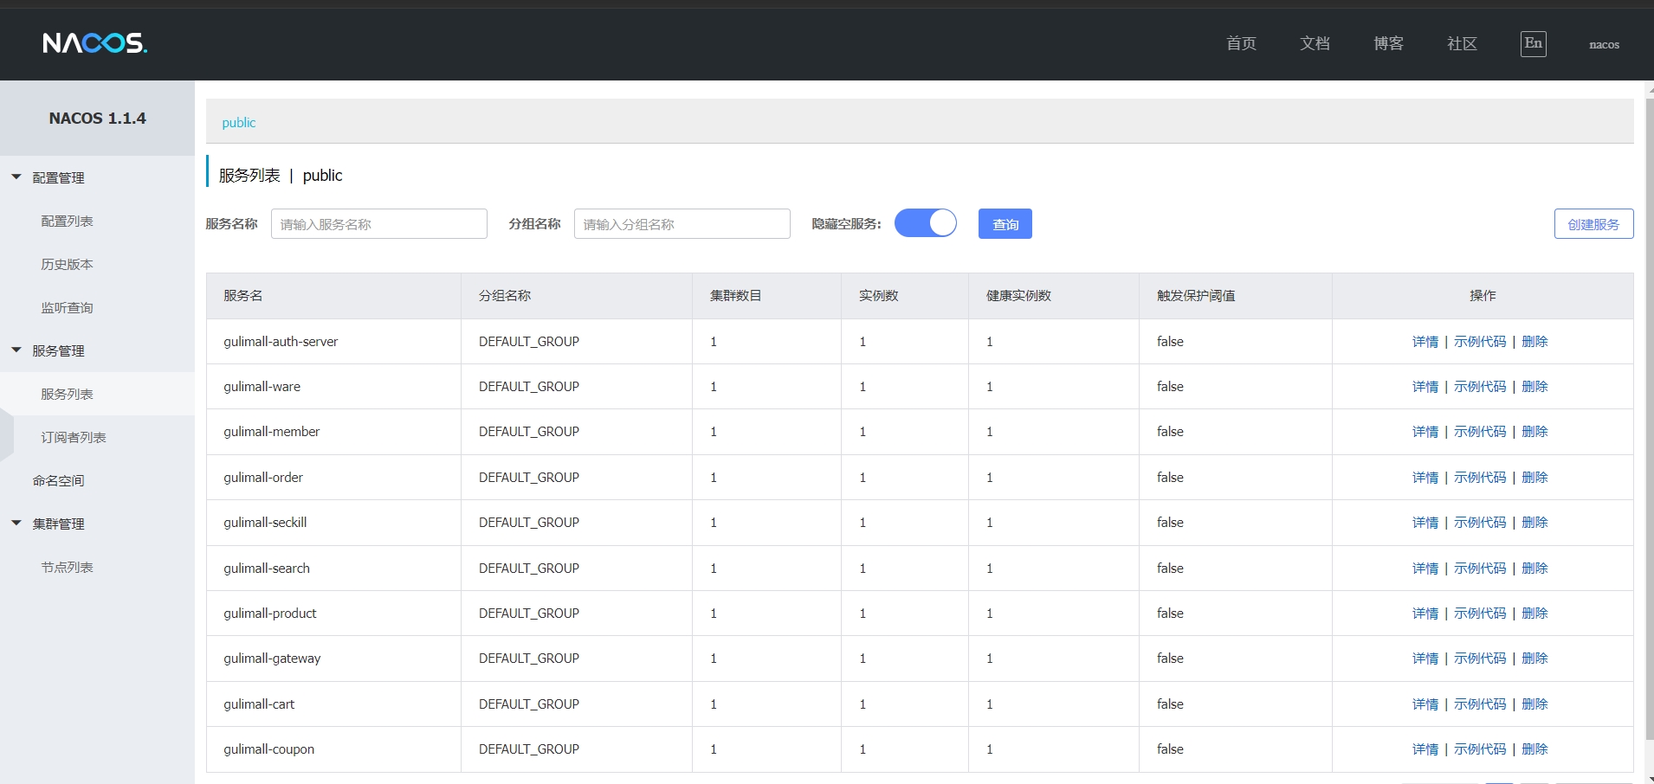
Task: Open 示例代码 for gulimall-cart
Action: (x=1480, y=704)
